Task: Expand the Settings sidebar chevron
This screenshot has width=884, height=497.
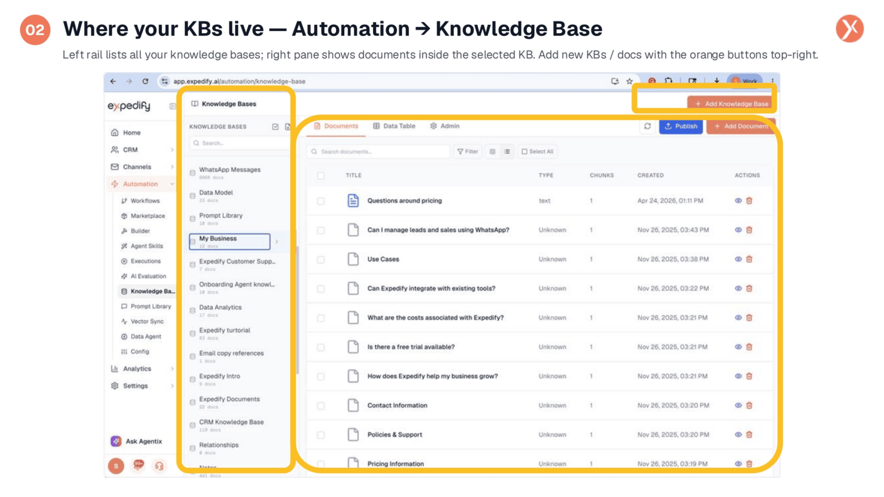Action: pos(172,386)
